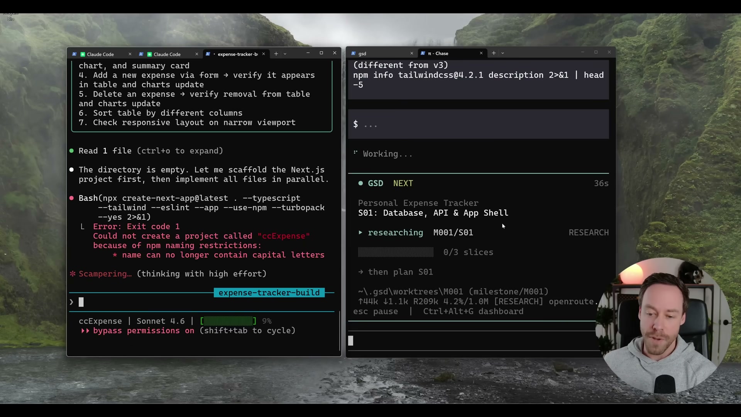Click the 'ccExpense' project name in status

[100, 321]
